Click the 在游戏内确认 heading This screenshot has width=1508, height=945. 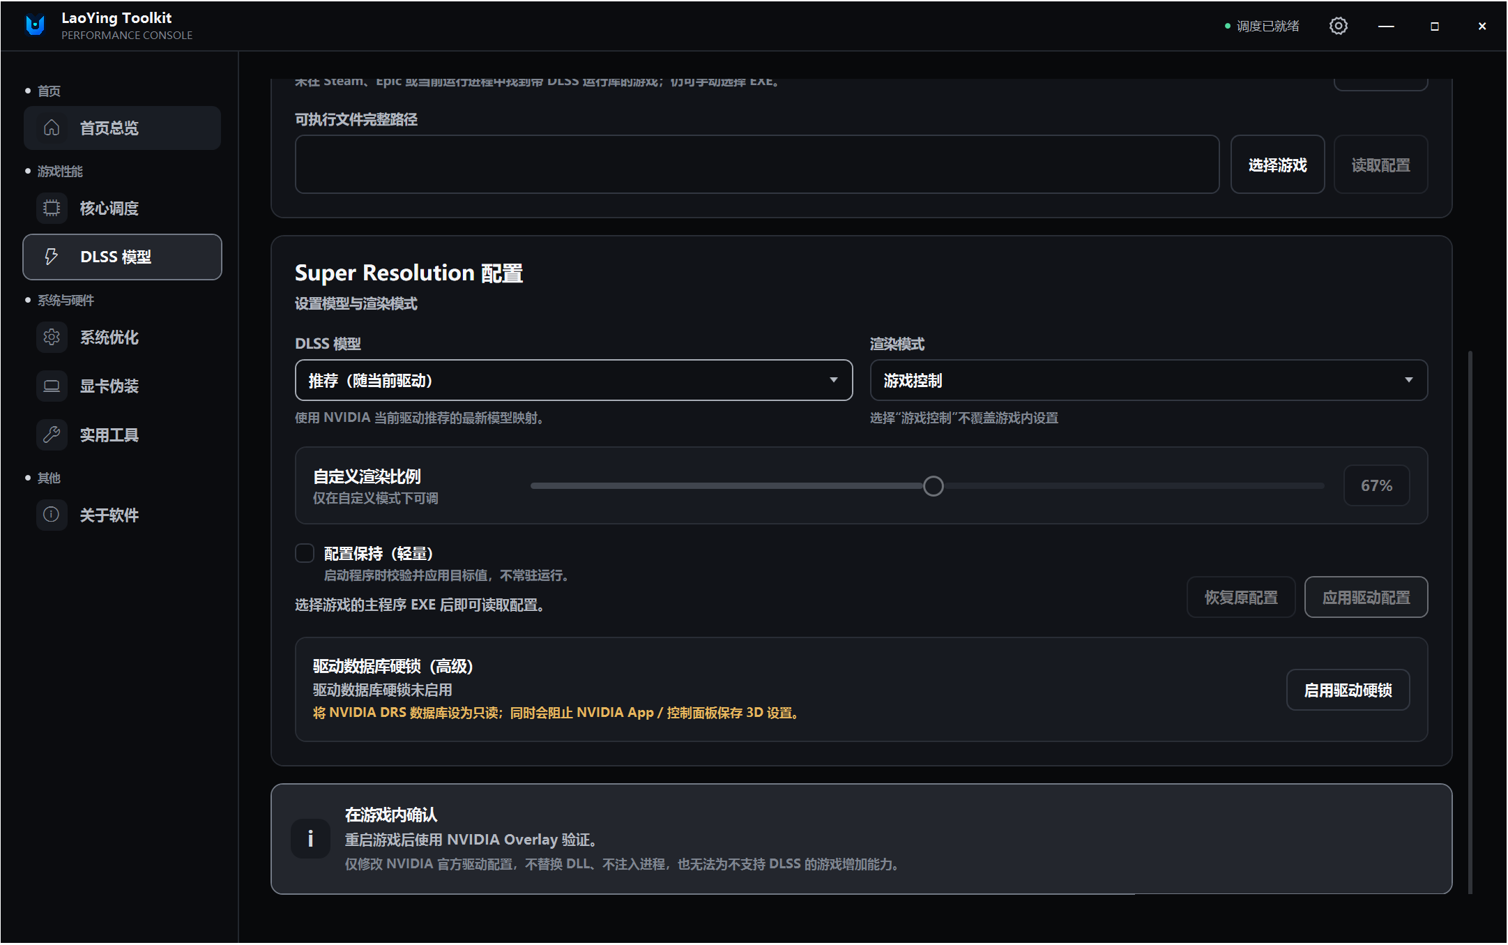tap(391, 815)
